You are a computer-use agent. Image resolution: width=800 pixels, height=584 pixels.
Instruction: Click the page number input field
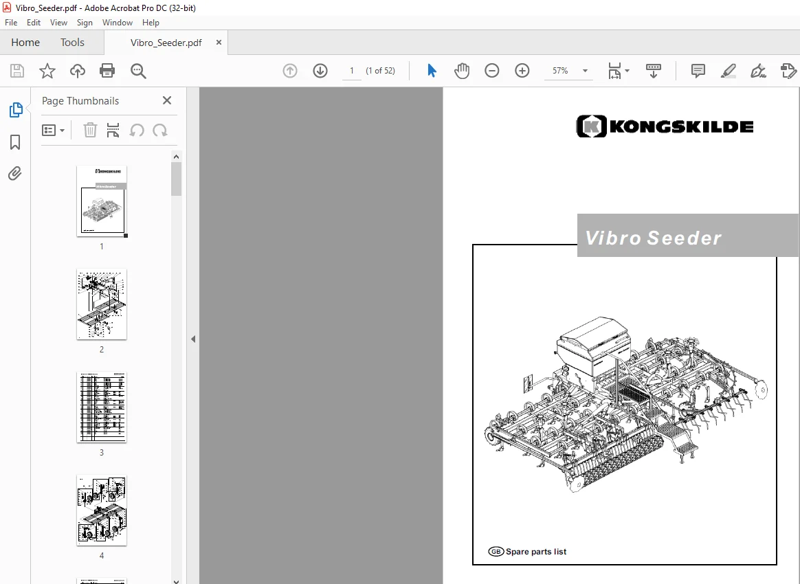coord(351,71)
